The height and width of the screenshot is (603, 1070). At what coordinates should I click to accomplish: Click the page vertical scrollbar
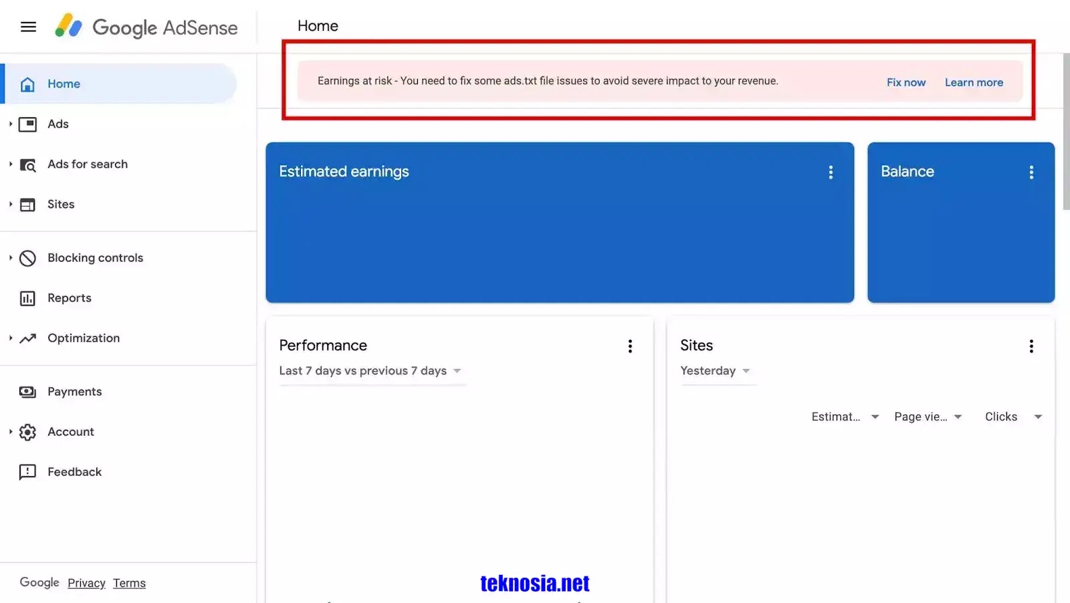pos(1066,132)
